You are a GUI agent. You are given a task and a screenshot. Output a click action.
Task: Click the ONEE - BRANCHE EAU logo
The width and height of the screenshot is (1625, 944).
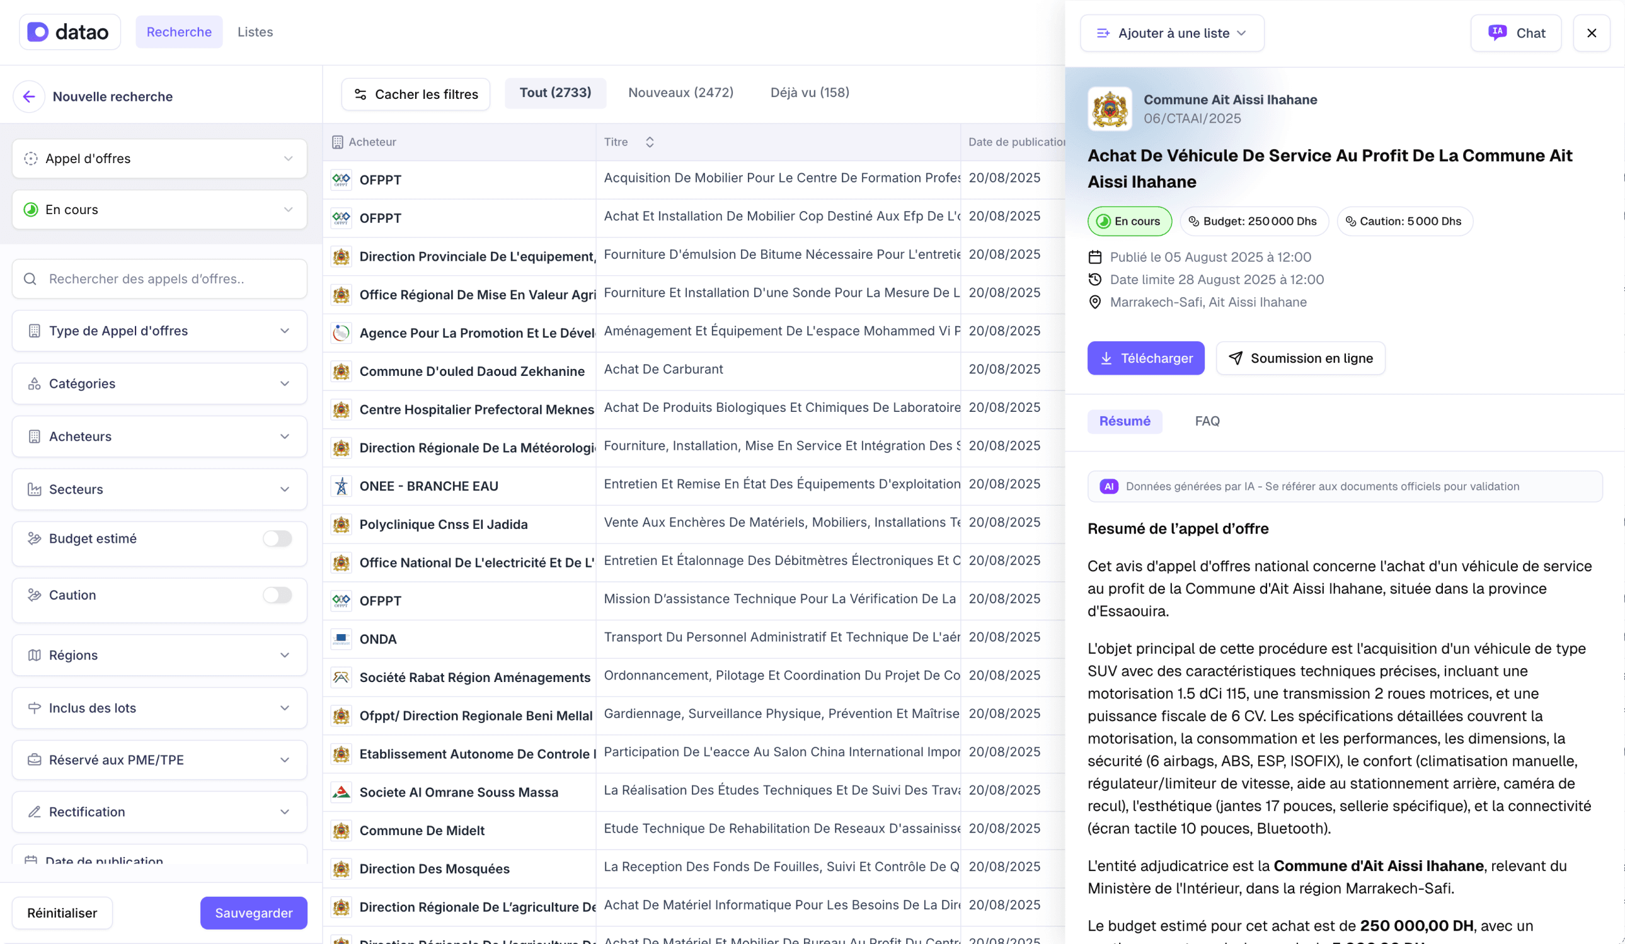pyautogui.click(x=341, y=486)
